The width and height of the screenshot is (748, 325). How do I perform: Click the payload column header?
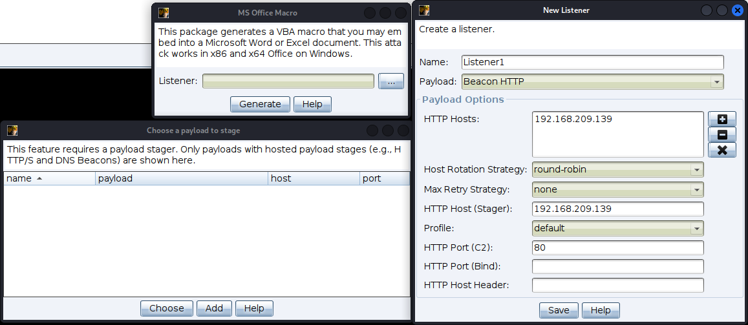(181, 179)
